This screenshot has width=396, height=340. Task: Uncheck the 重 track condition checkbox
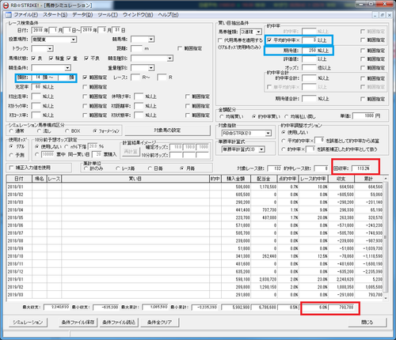pos(69,59)
